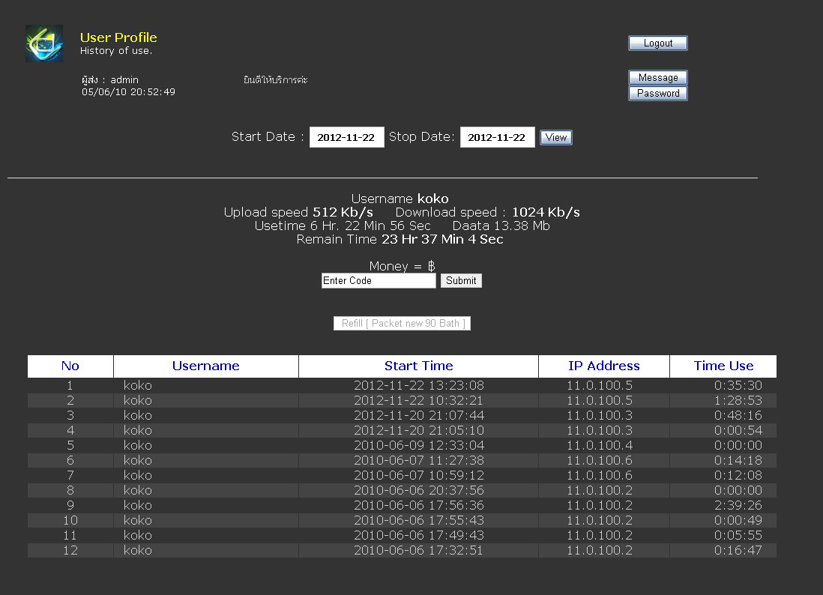Click the Username column header
The height and width of the screenshot is (595, 823).
tap(205, 366)
